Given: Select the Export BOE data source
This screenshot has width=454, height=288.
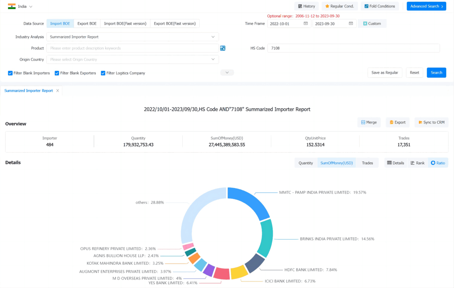Looking at the screenshot, I should (87, 23).
